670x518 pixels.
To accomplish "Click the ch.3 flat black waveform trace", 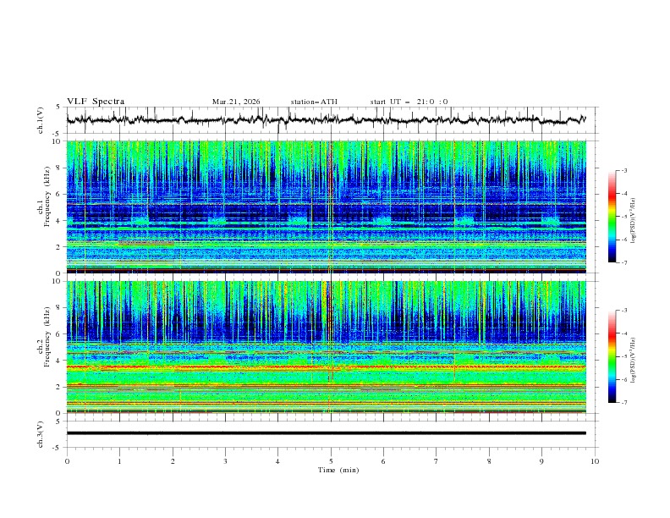I will tap(327, 433).
